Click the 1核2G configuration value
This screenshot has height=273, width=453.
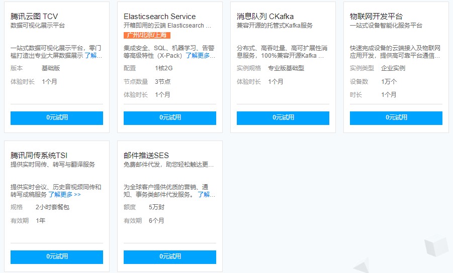pos(163,68)
